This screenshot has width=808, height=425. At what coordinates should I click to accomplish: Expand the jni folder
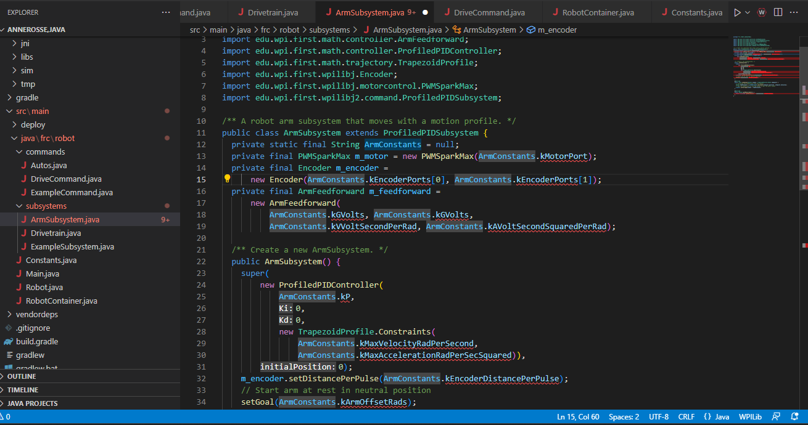click(25, 43)
